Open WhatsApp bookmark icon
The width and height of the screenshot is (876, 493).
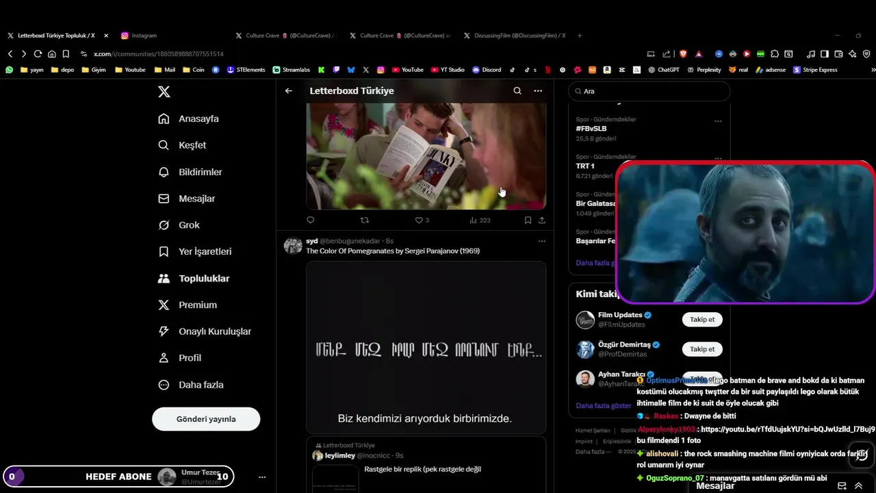pos(10,70)
